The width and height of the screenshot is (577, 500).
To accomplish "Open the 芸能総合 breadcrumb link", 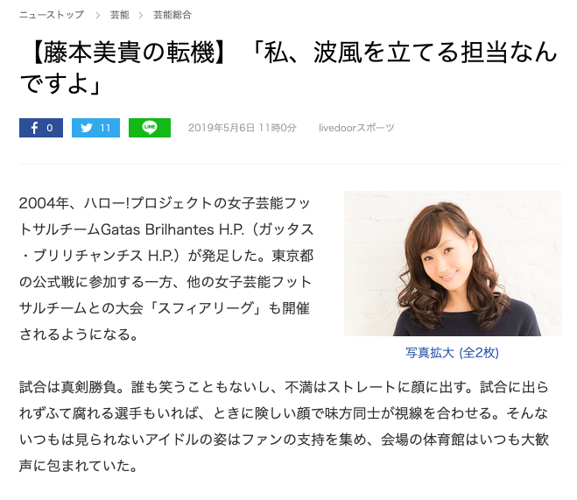I will pyautogui.click(x=172, y=15).
